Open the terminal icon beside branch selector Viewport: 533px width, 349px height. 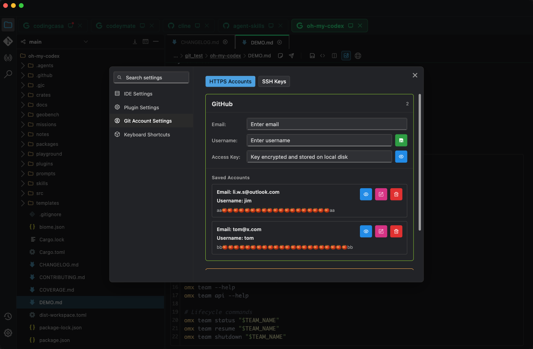146,42
